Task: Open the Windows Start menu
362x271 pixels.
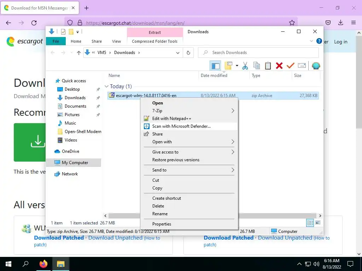Action: (x=8, y=264)
